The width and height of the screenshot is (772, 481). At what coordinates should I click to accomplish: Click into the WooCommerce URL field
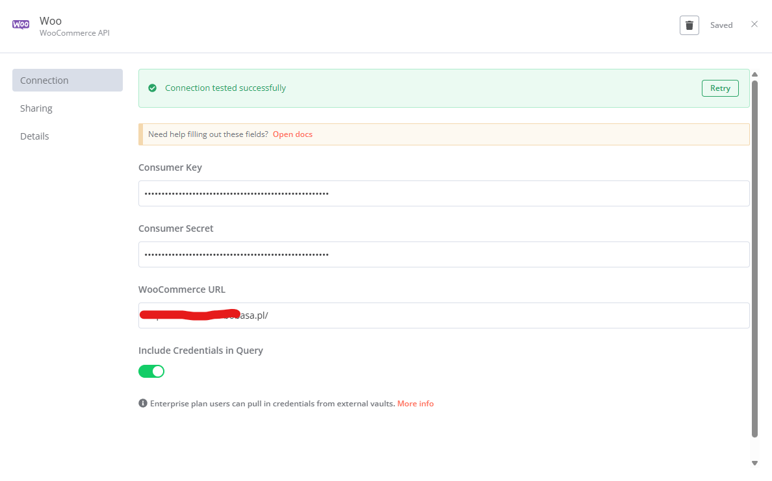point(444,315)
